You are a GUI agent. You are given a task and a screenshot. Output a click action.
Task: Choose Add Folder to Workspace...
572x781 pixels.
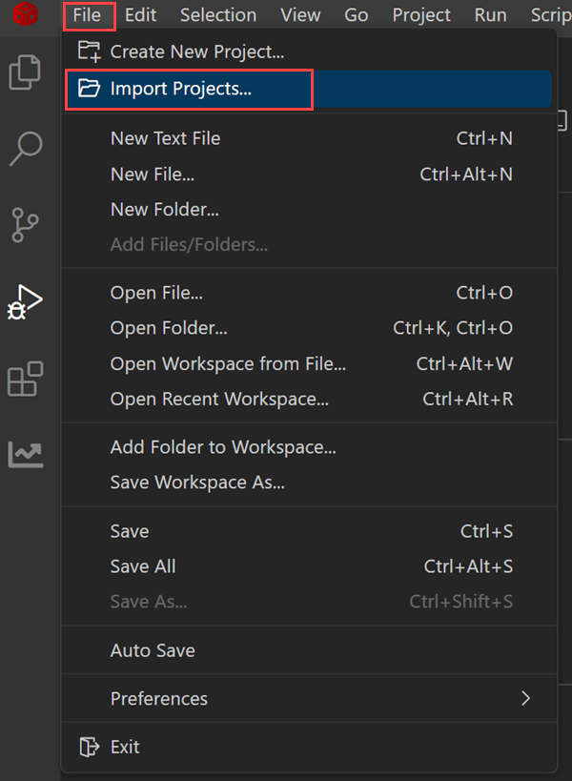309,447
